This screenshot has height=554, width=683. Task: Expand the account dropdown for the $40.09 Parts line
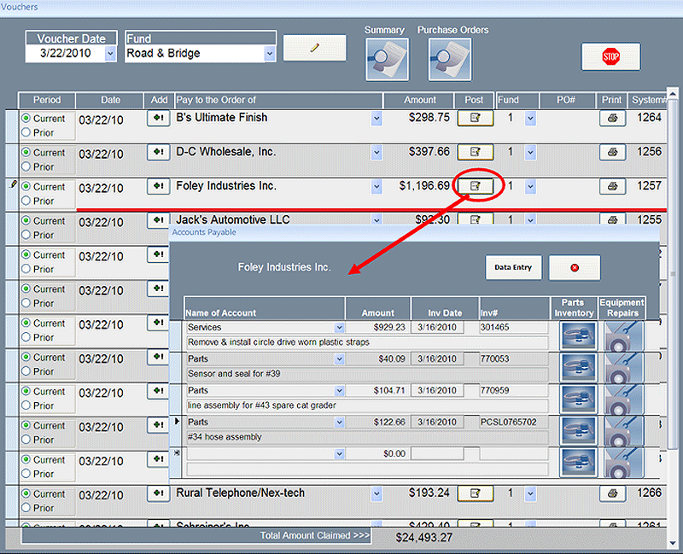coord(339,359)
